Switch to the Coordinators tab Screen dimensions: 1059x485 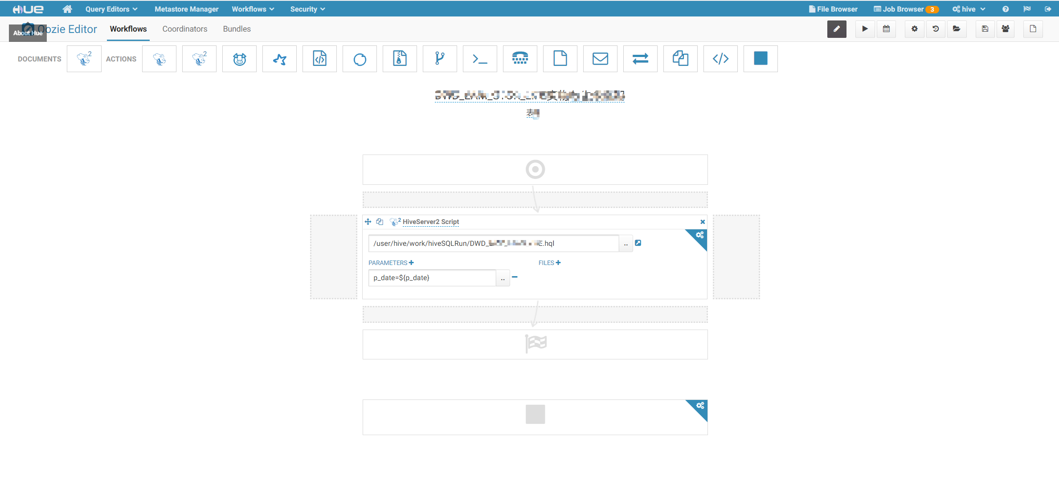pyautogui.click(x=184, y=29)
